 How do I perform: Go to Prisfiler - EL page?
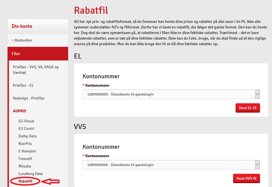coord(23,85)
